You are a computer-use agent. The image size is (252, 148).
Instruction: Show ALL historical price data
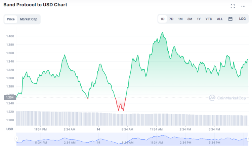click(x=220, y=19)
